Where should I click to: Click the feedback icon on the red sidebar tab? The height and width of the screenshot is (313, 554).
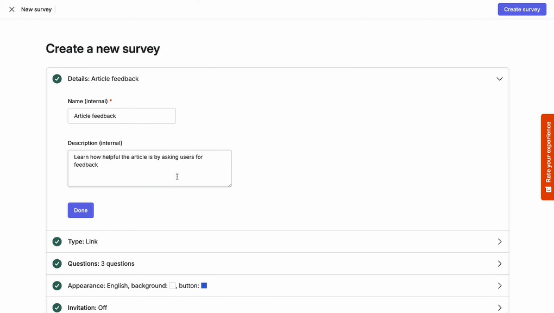(x=547, y=189)
